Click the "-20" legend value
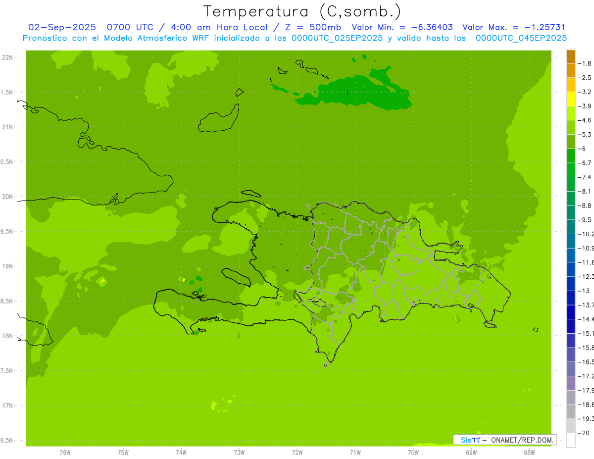The height and width of the screenshot is (459, 594). click(x=583, y=433)
